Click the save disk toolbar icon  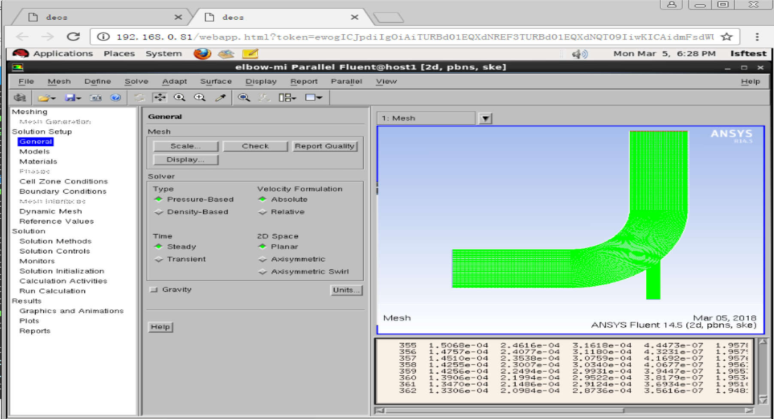pyautogui.click(x=70, y=98)
